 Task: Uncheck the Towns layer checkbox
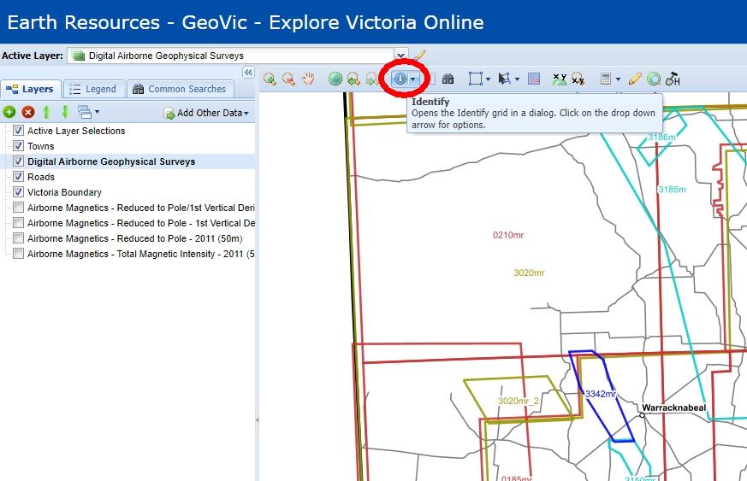tap(18, 146)
